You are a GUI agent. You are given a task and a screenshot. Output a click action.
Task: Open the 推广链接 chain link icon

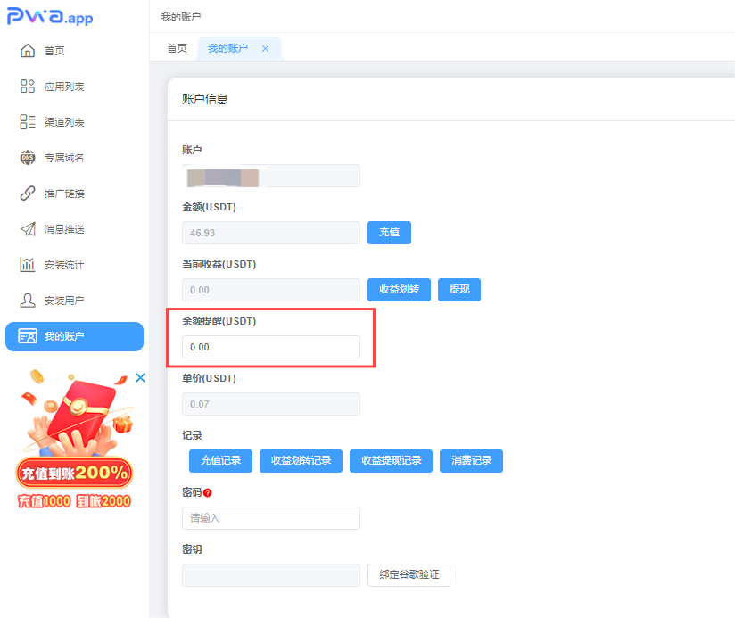[28, 194]
